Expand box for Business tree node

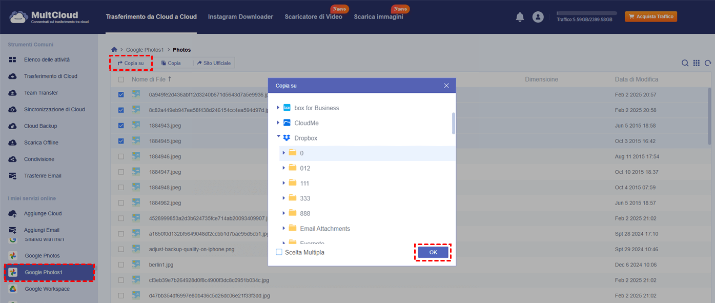(278, 108)
